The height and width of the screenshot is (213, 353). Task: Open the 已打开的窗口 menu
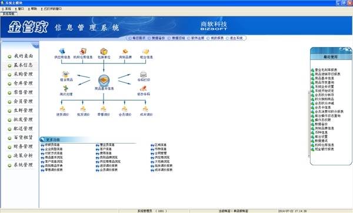pos(51,9)
